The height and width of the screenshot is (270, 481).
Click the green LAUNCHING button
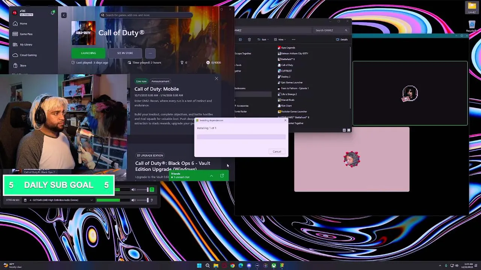[x=88, y=53]
